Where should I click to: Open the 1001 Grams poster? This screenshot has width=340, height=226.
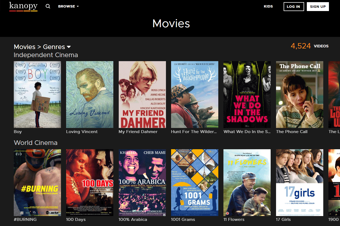195,182
